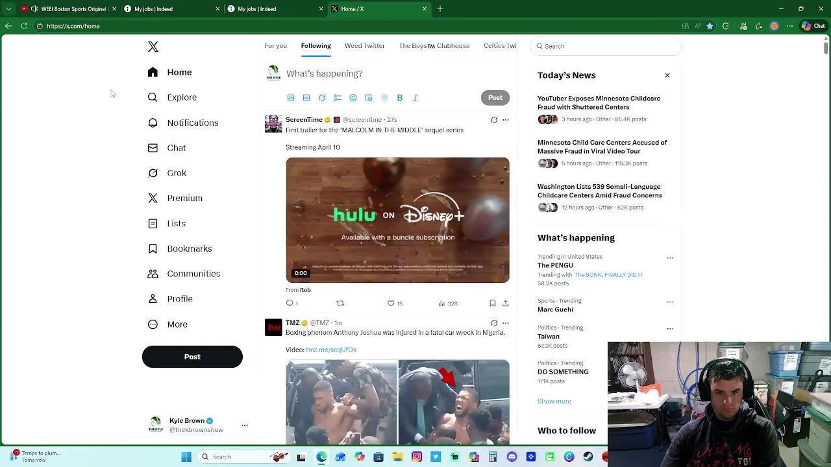
Task: Open The Boys Clubhouse timeline tab
Action: point(434,46)
